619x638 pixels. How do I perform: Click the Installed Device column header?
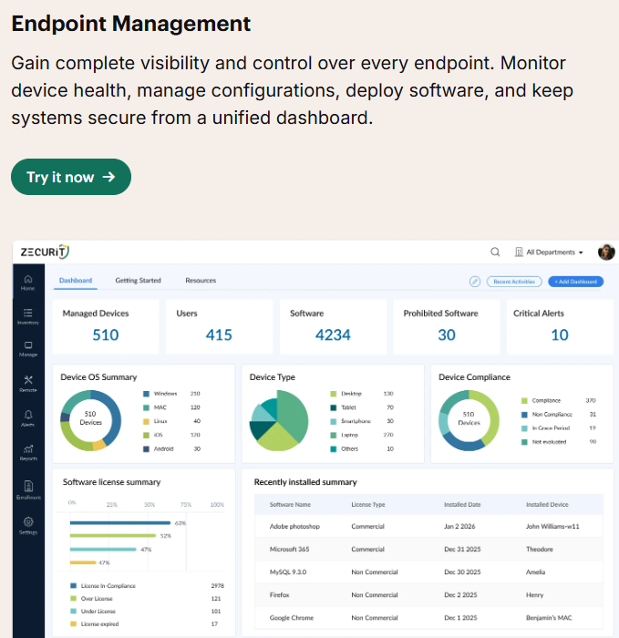(547, 505)
